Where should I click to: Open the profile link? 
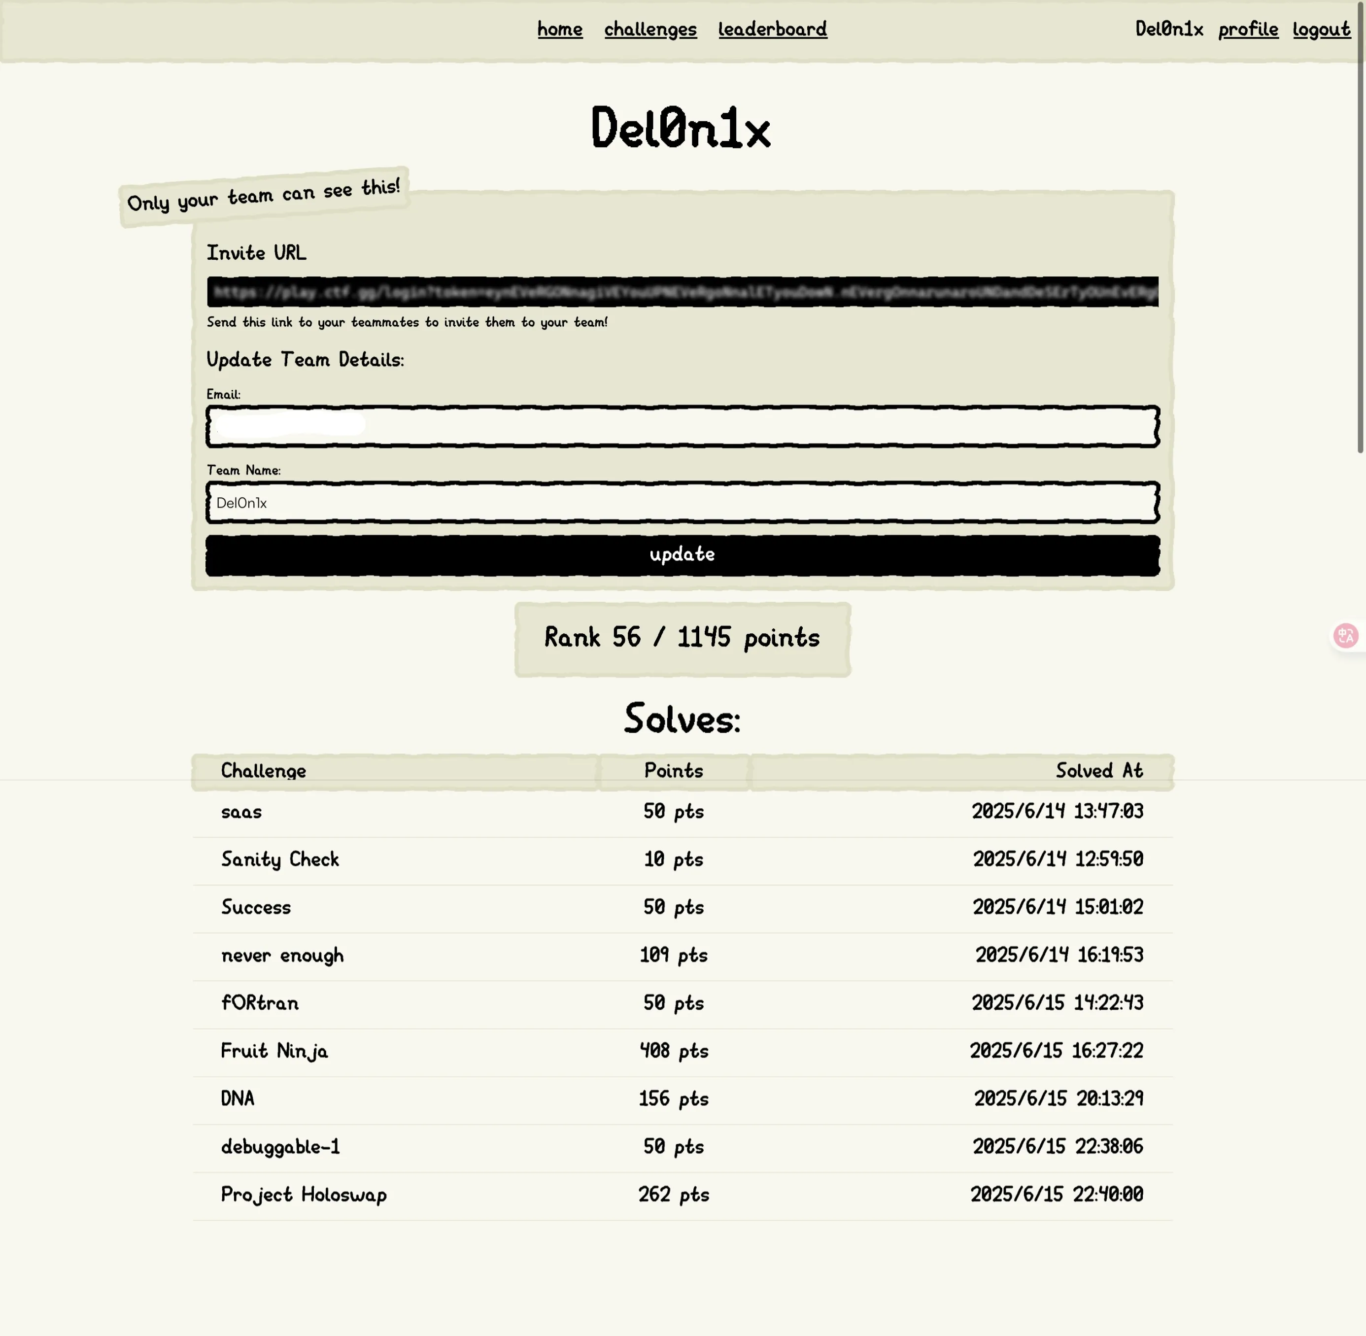(x=1248, y=30)
